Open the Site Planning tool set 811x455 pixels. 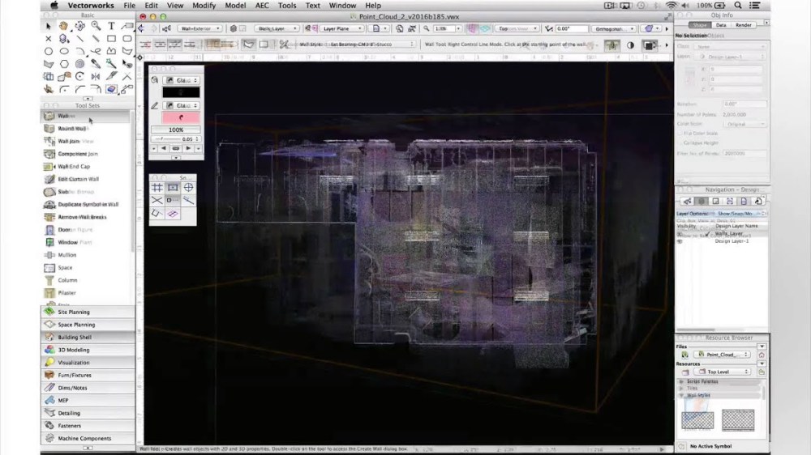tap(73, 312)
